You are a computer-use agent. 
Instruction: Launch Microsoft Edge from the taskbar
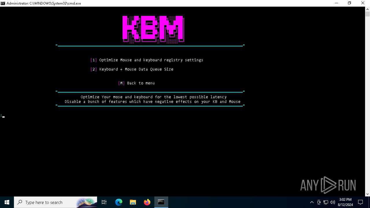coord(119,202)
